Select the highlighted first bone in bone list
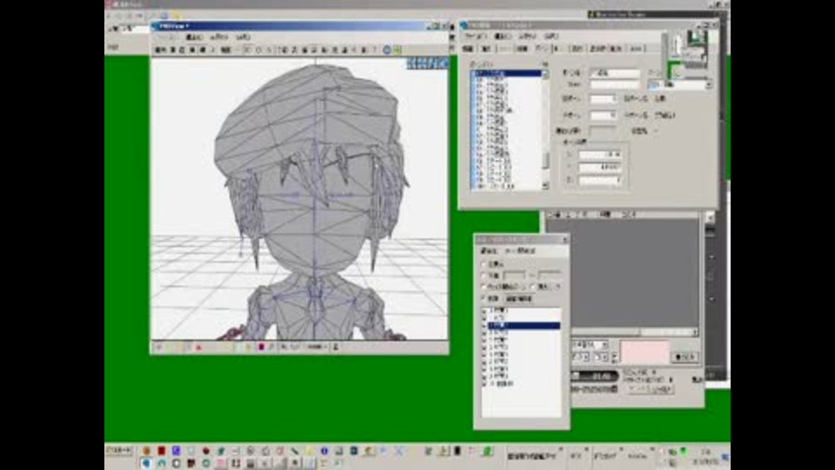Viewport: 835px width, 470px height. 505,73
